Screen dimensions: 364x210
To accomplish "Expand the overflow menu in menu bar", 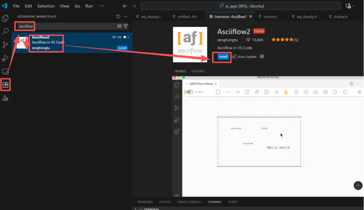I will click(102, 6).
